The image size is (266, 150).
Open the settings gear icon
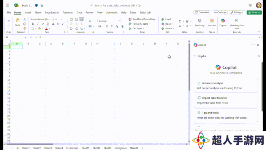coord(250,5)
